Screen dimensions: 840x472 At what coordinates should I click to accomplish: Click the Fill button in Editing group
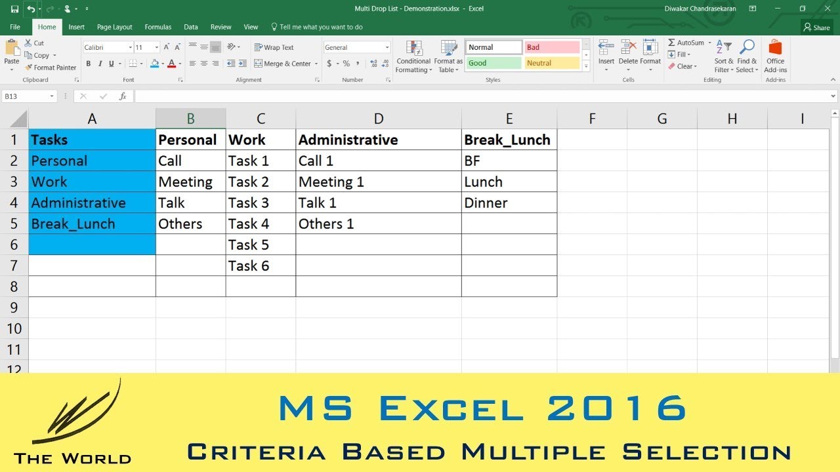(x=680, y=54)
